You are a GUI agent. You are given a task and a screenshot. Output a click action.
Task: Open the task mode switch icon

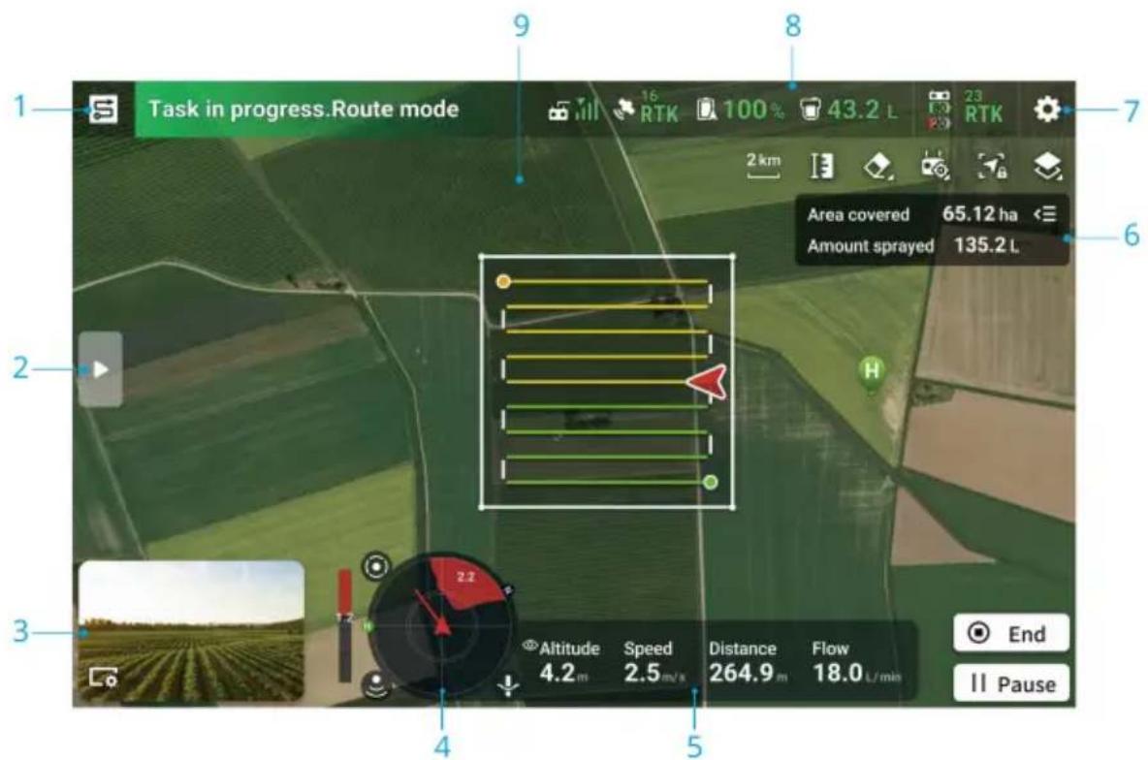tap(103, 110)
